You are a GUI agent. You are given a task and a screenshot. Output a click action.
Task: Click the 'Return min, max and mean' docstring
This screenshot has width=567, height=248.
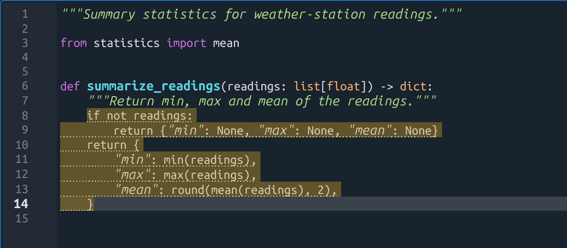point(263,101)
